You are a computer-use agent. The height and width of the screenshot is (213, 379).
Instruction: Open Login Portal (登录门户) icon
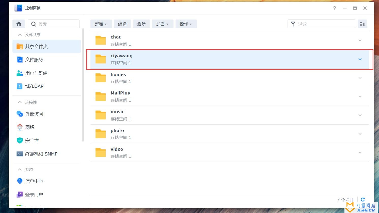coord(20,195)
